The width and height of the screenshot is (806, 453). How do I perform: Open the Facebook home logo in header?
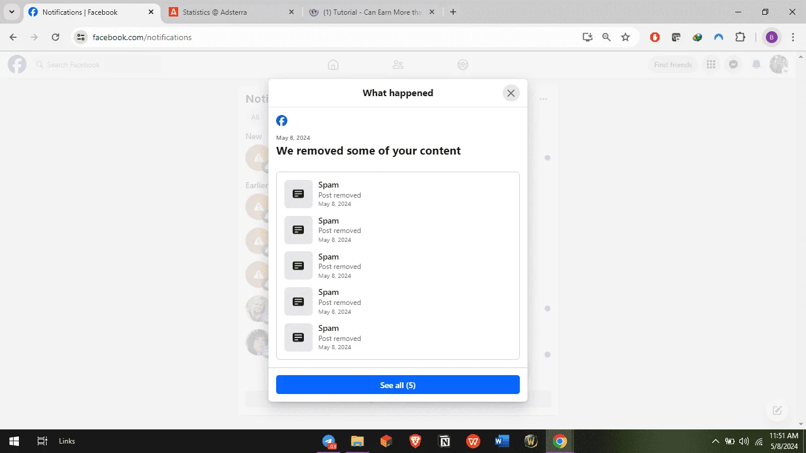click(x=17, y=64)
